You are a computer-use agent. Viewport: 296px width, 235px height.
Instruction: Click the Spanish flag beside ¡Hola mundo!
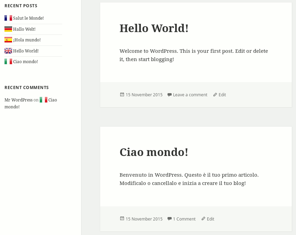(8, 40)
